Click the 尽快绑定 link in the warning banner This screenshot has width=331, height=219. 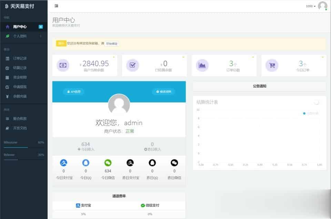112,43
